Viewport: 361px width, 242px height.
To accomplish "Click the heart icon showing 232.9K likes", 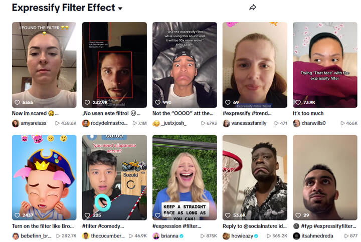I will [87, 102].
